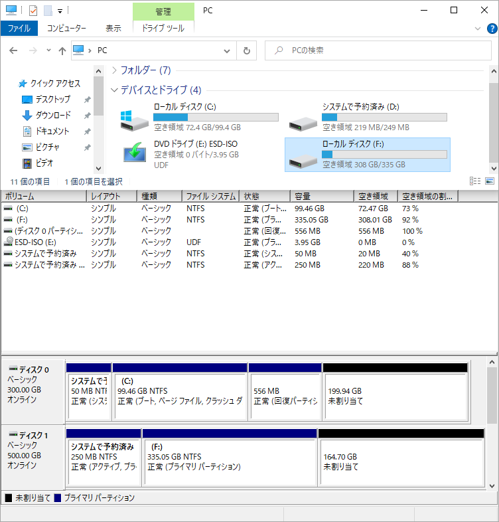This screenshot has height=522, width=499.
Task: Switch to details view icon
Action: [475, 181]
